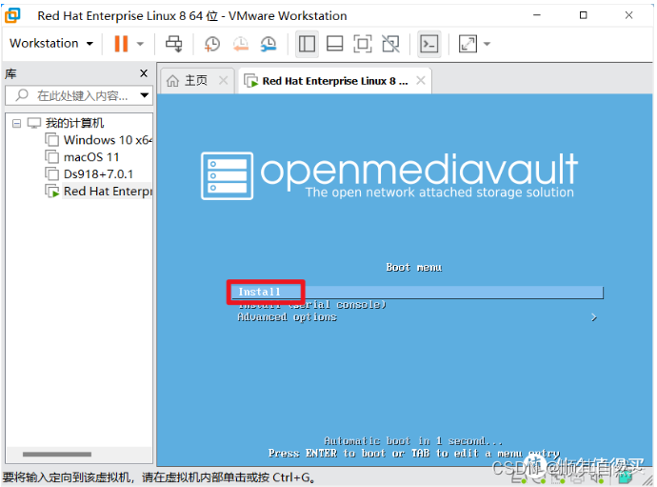This screenshot has height=487, width=657.
Task: Open the library search filter dropdown
Action: pyautogui.click(x=145, y=95)
